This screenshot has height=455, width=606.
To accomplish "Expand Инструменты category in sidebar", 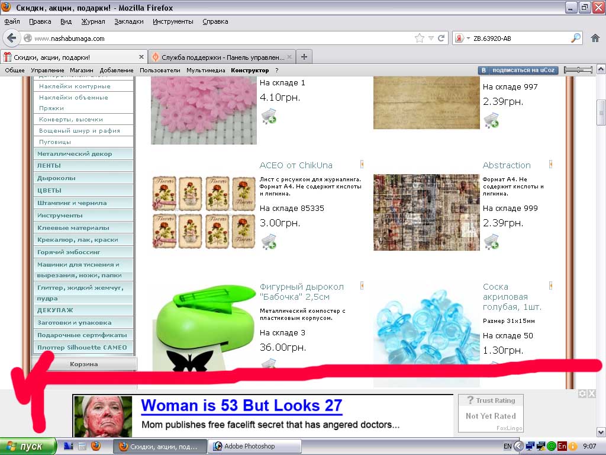I will click(x=84, y=215).
